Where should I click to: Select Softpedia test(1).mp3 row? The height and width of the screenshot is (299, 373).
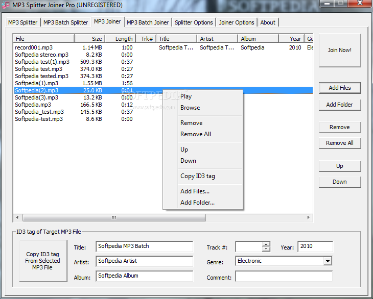click(x=163, y=62)
